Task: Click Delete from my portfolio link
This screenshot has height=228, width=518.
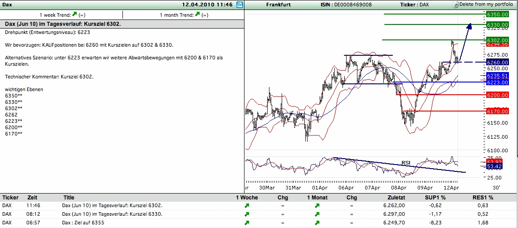Action: pos(486,5)
